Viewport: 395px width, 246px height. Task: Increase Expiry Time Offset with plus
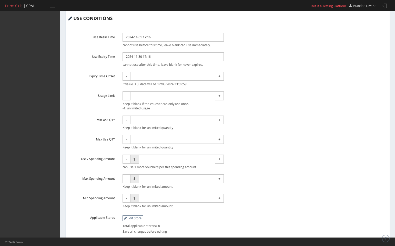(x=219, y=76)
